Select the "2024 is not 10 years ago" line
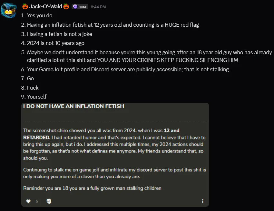 click(x=56, y=43)
